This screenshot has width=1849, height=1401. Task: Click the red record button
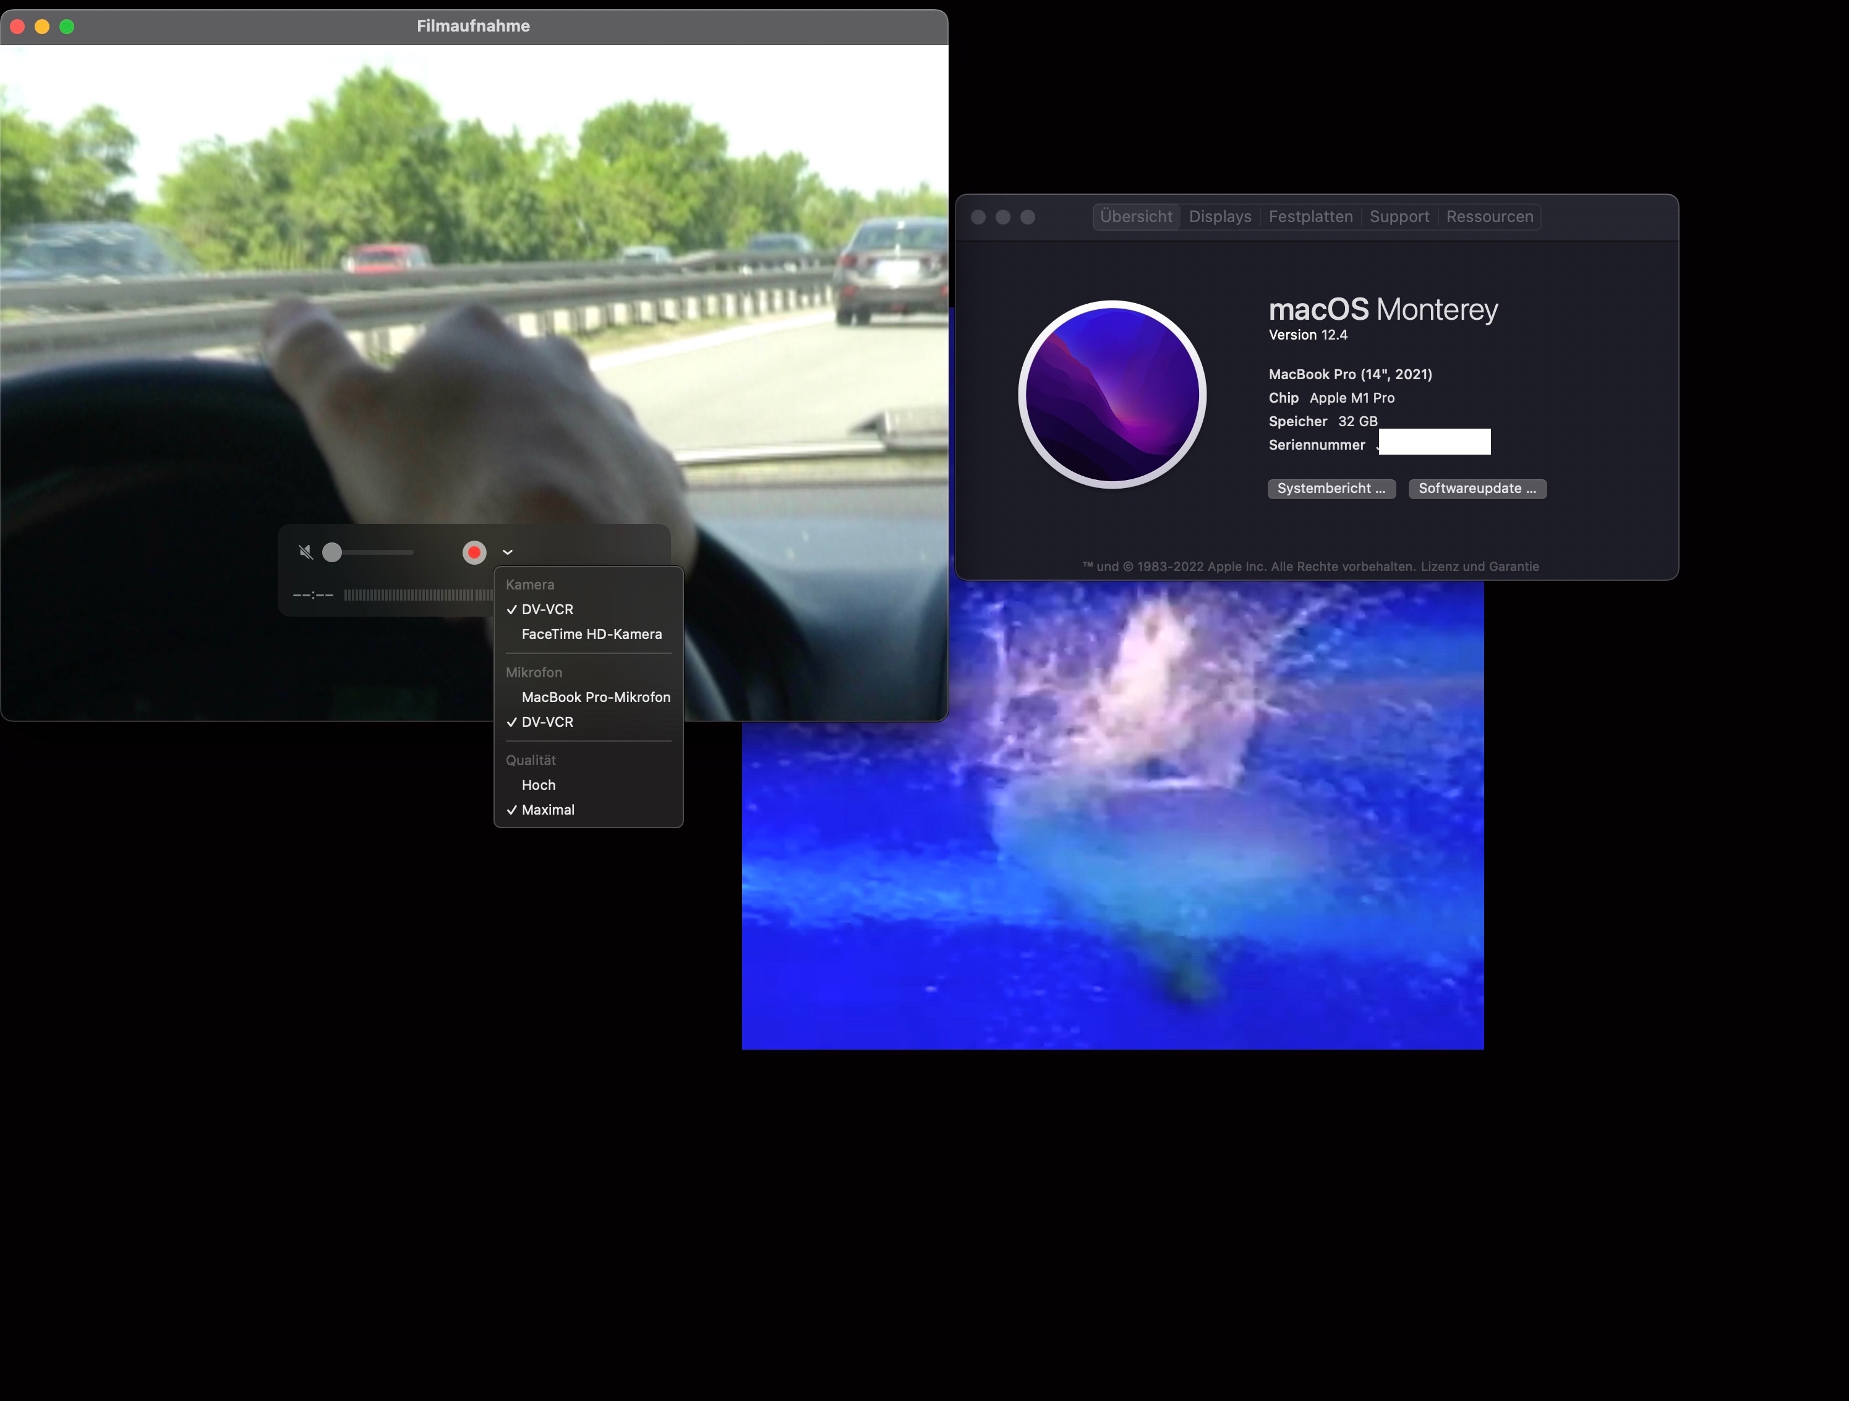pos(474,552)
